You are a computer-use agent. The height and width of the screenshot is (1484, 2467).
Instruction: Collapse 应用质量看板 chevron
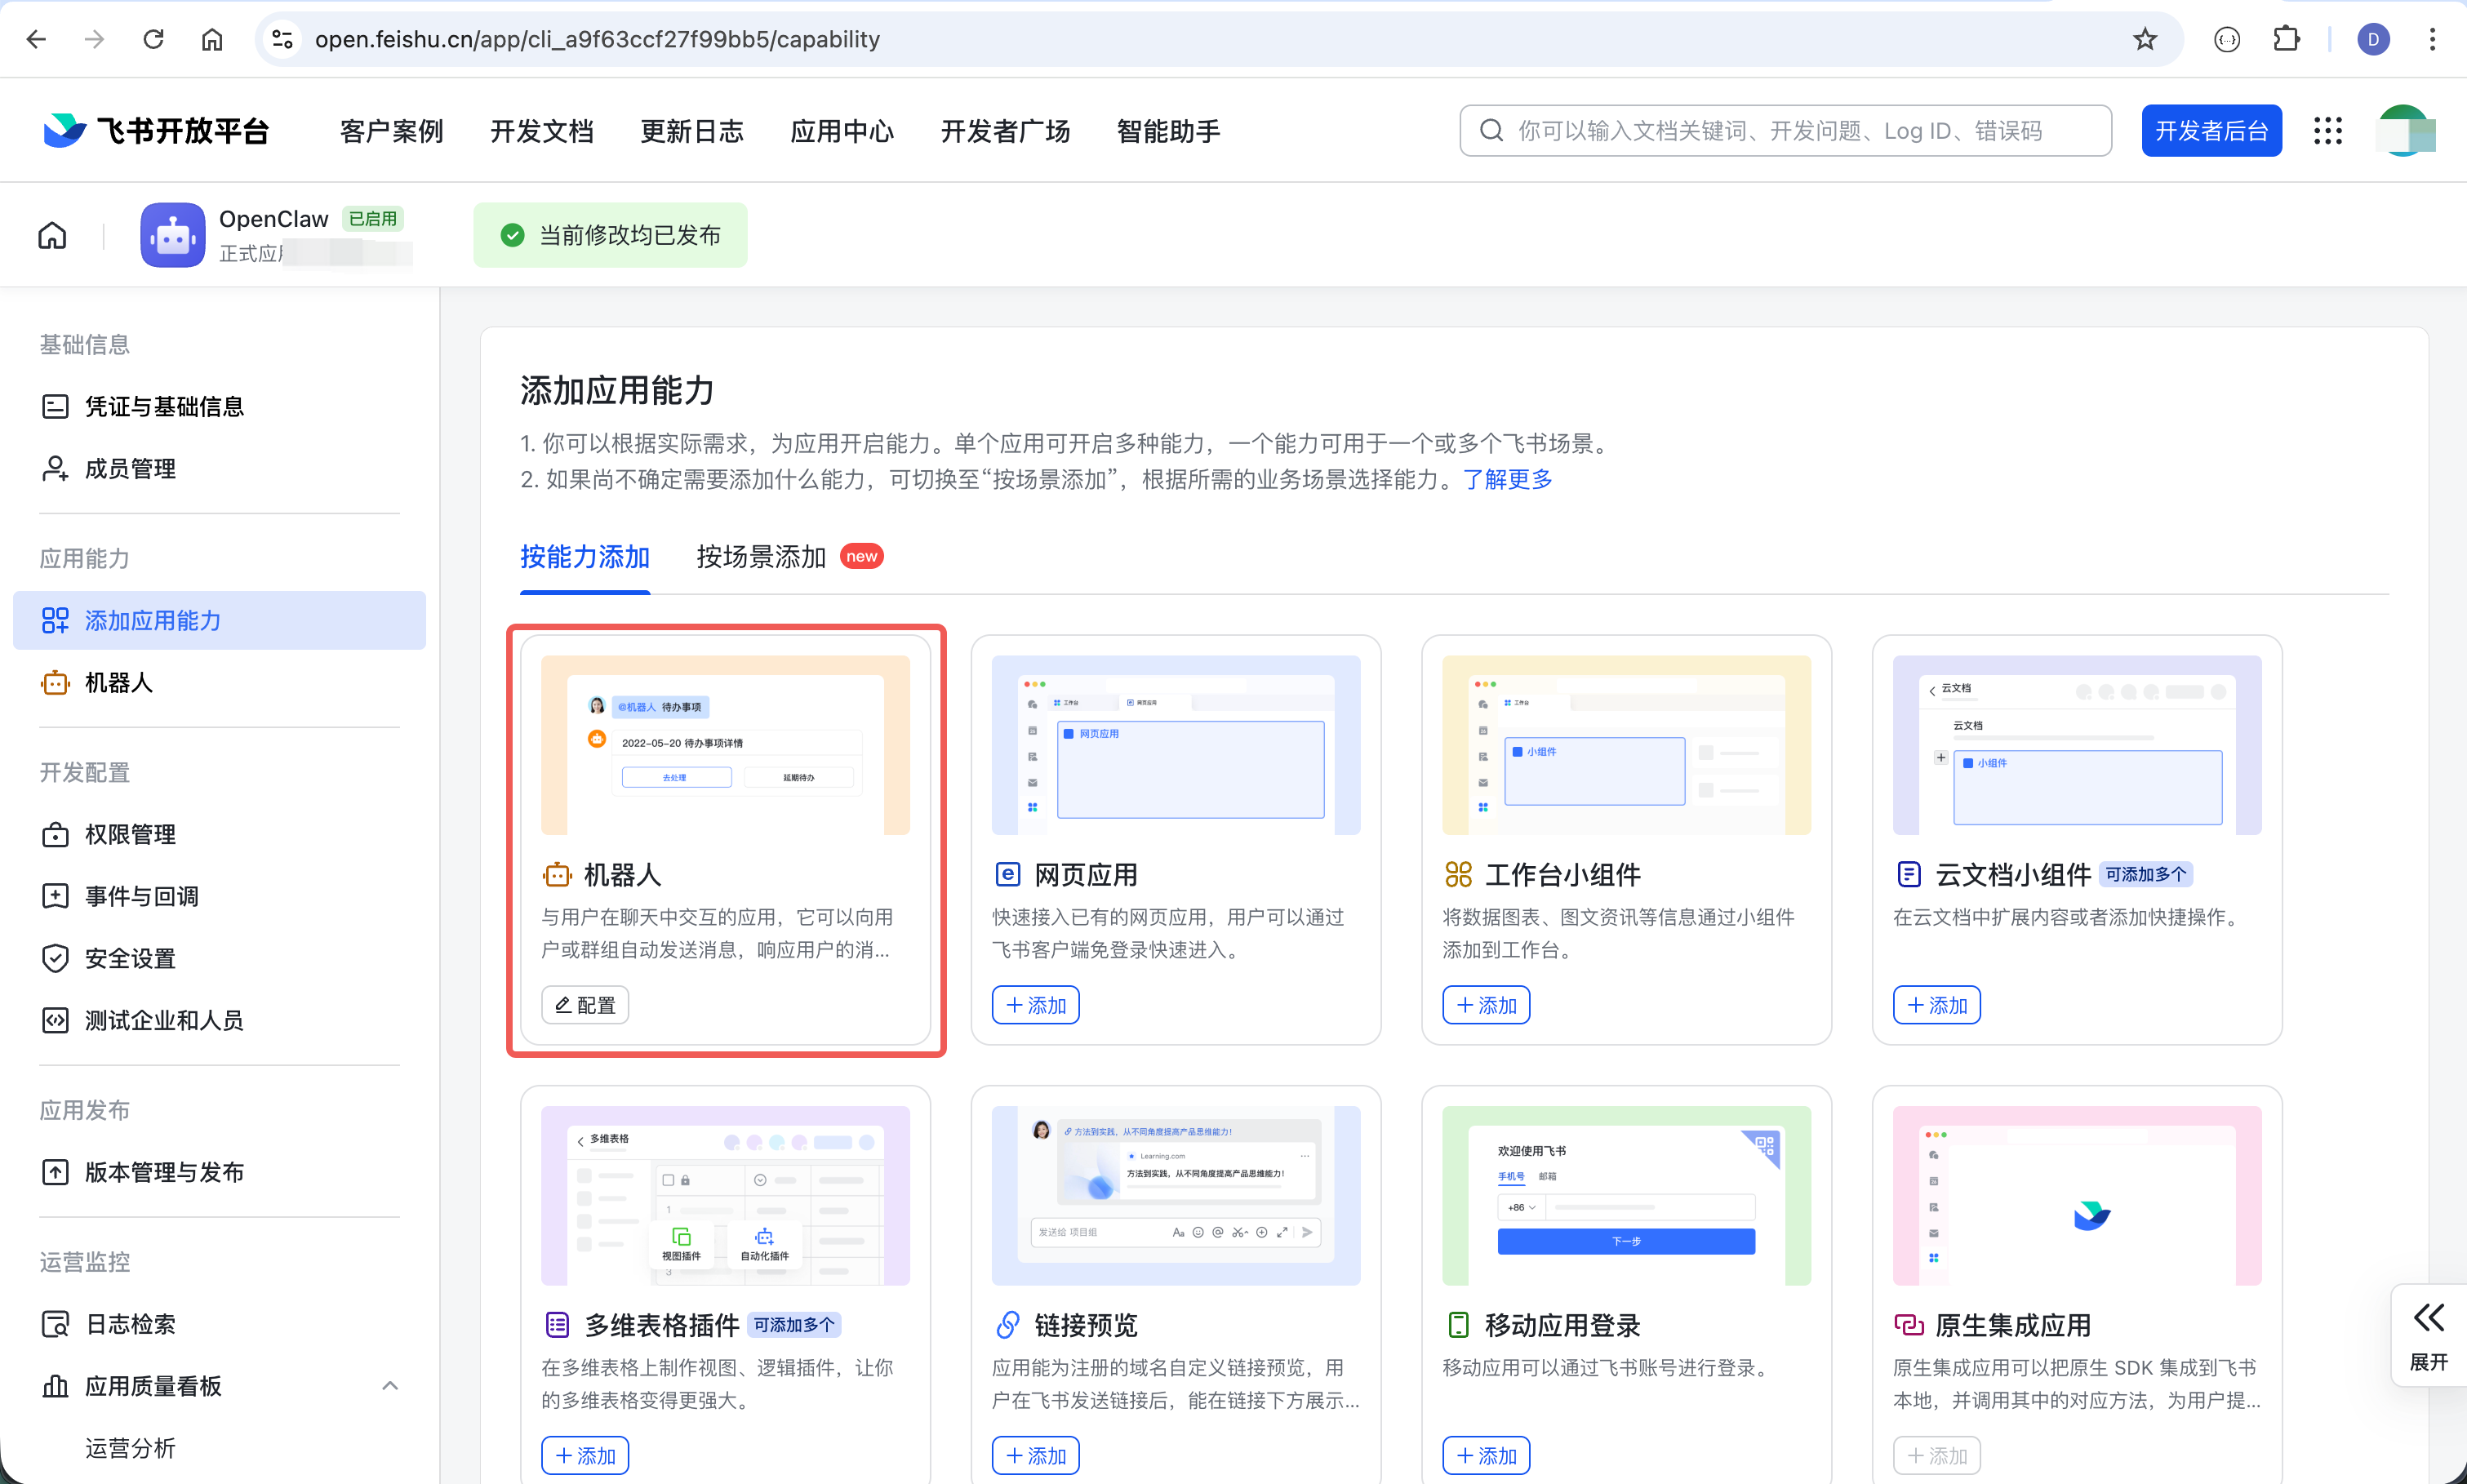(x=390, y=1386)
